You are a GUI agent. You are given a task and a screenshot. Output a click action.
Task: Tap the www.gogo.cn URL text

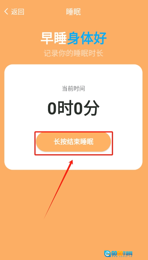[x=122, y=256]
